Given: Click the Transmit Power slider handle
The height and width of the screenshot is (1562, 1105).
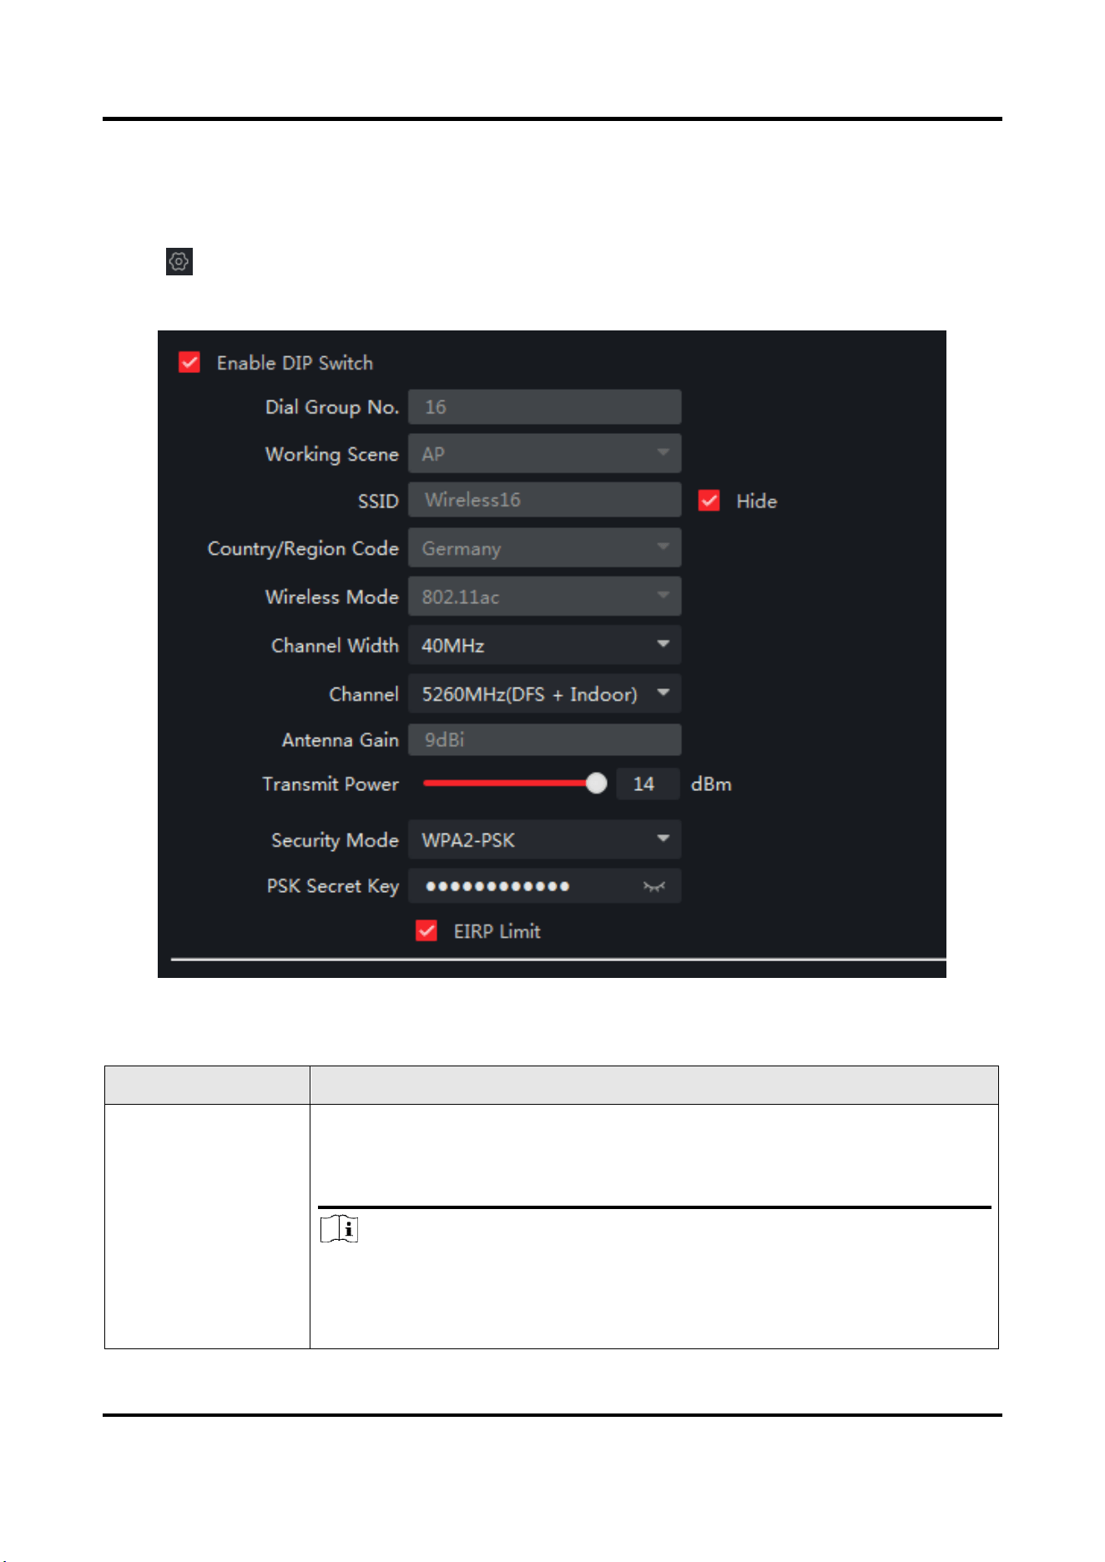Looking at the screenshot, I should tap(596, 783).
